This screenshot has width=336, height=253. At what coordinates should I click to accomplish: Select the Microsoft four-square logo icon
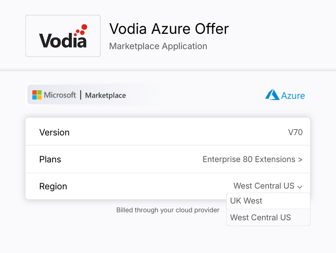[37, 95]
